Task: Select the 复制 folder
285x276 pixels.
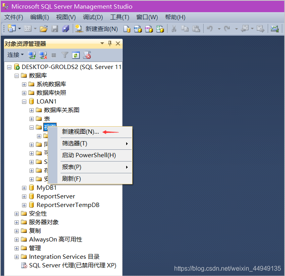Action: point(35,231)
